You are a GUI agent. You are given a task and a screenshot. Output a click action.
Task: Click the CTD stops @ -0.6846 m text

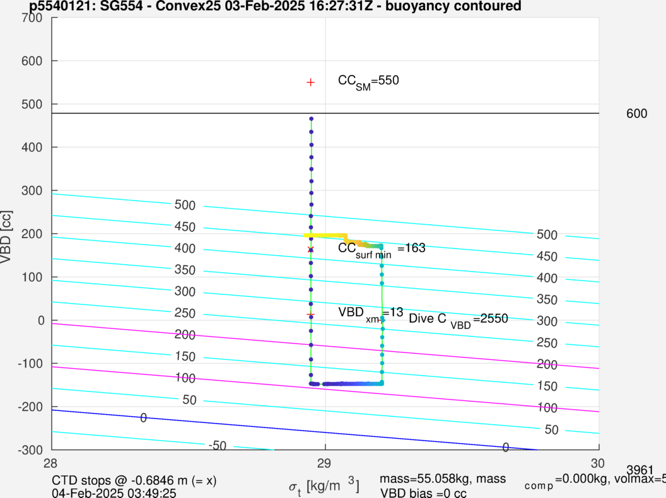coord(134,480)
